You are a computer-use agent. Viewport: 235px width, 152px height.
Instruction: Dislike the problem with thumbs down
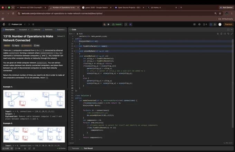pyautogui.click(x=12, y=149)
